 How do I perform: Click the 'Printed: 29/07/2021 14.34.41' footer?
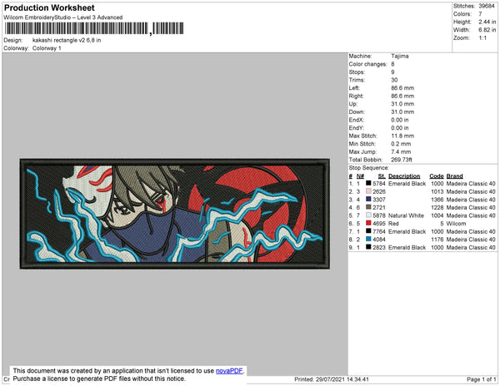pyautogui.click(x=332, y=379)
